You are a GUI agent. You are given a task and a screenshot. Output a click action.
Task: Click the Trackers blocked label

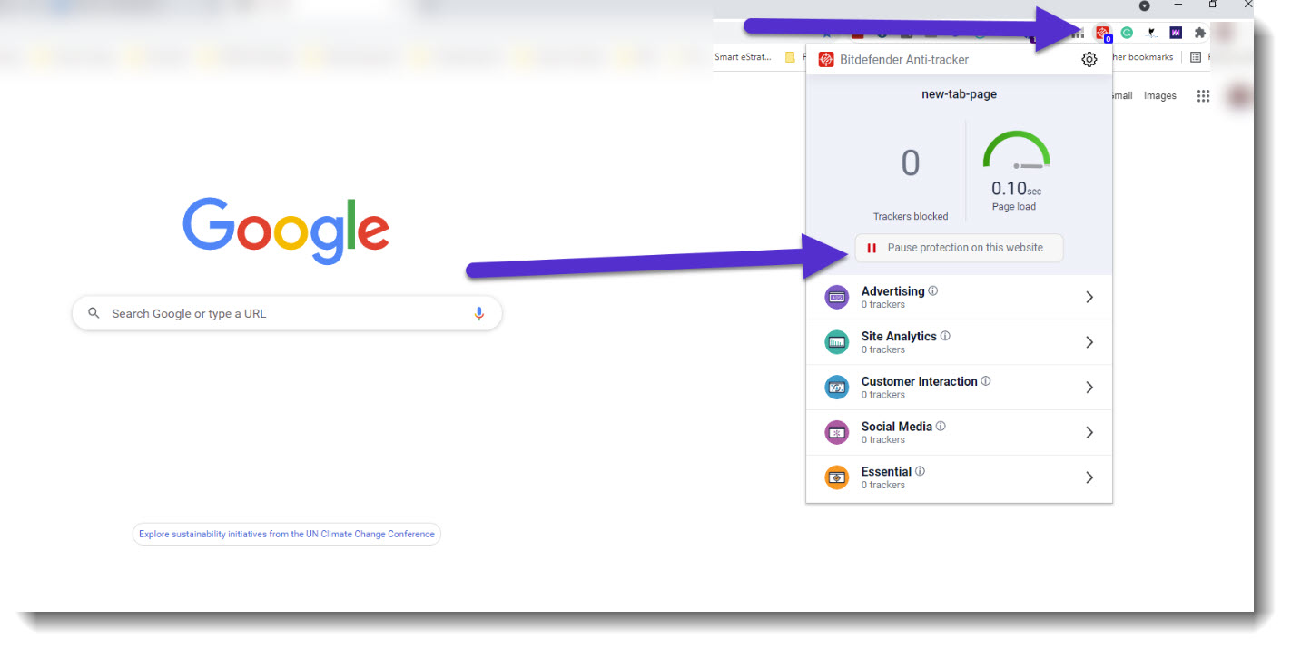coord(911,216)
